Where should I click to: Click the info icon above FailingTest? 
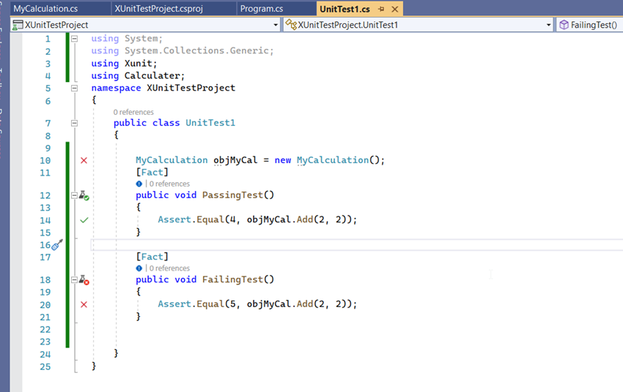coord(139,268)
